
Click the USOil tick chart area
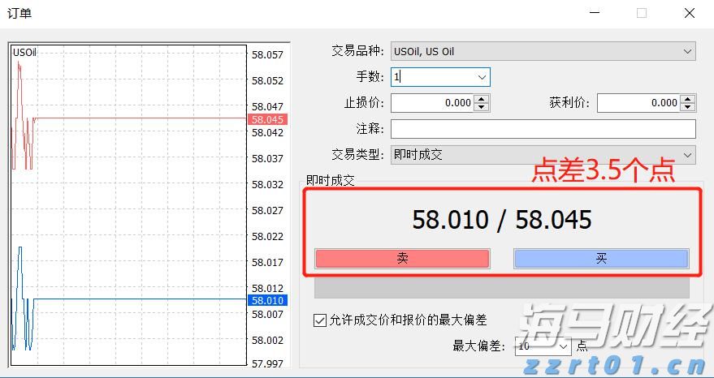point(130,203)
